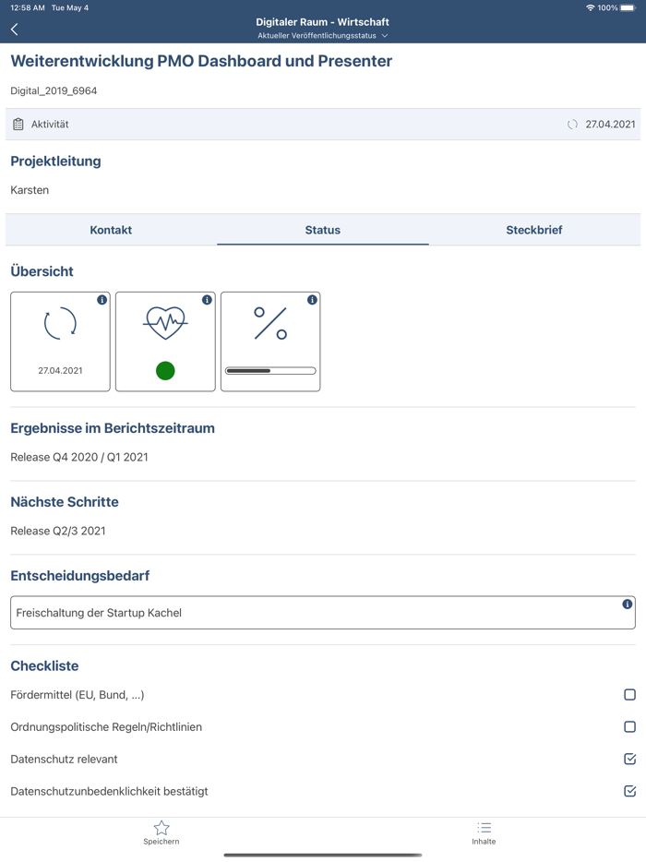This screenshot has height=862, width=646.
Task: Uncheck Datenschutz relevant
Action: pos(628,759)
